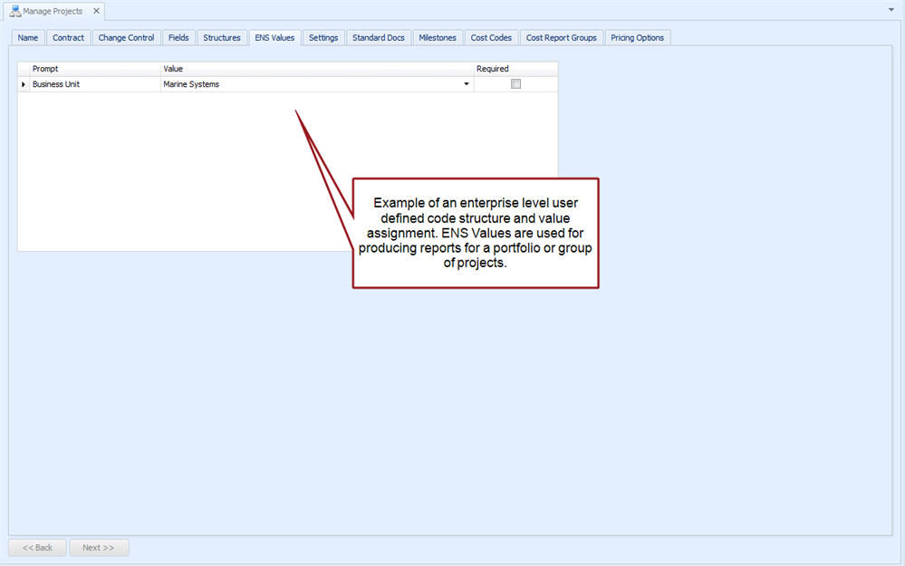The height and width of the screenshot is (566, 905).
Task: Close the Manage Projects tab
Action: [x=96, y=11]
